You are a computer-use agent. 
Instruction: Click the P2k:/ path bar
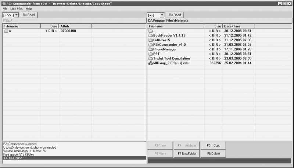[74, 20]
